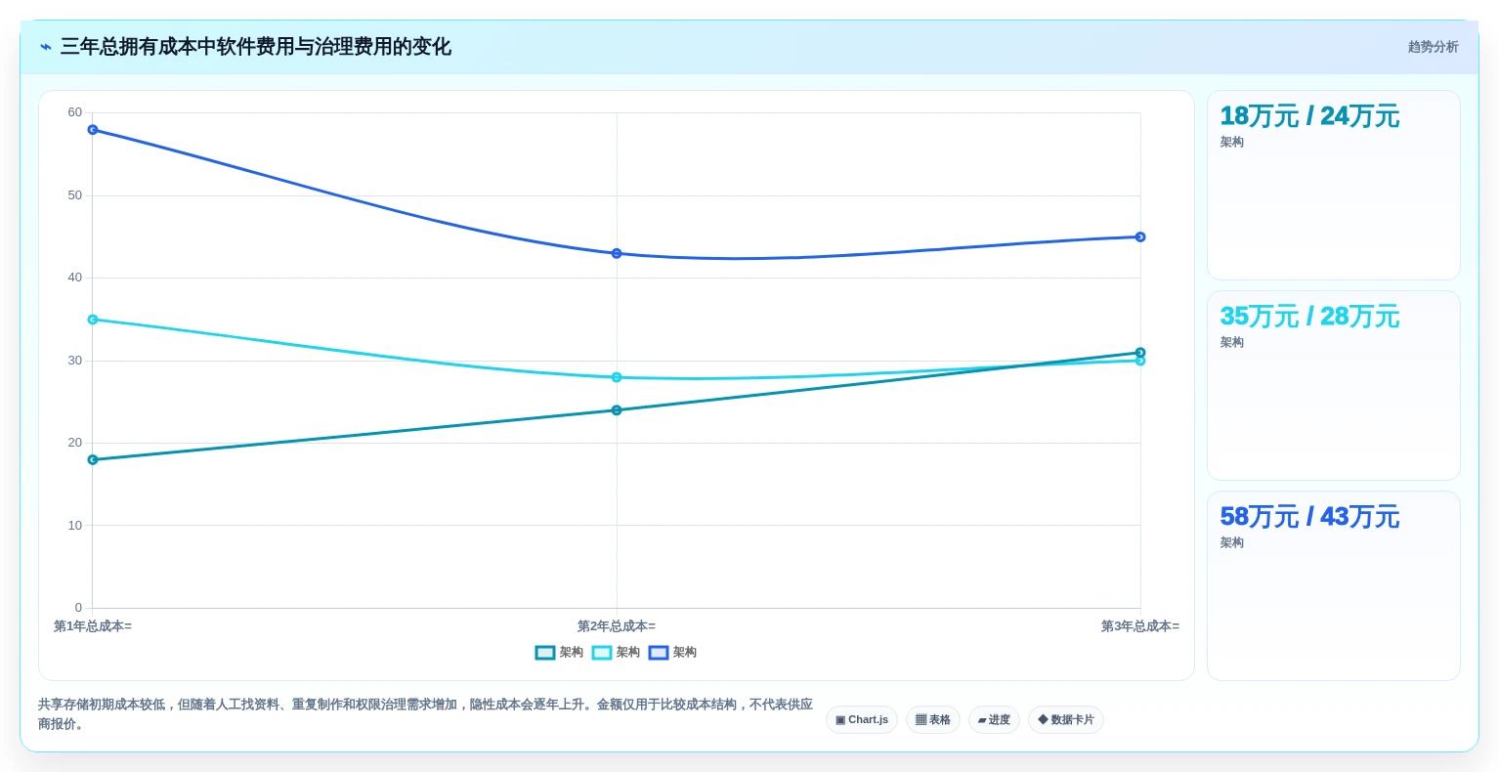This screenshot has width=1499, height=772.
Task: Click the title 三年总拥有成本中软件费用与治理费用的变化
Action: click(256, 47)
